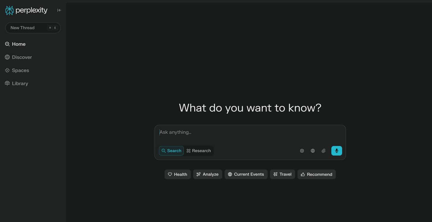432x222 pixels.
Task: Go to Home in sidebar
Action: [x=15, y=44]
